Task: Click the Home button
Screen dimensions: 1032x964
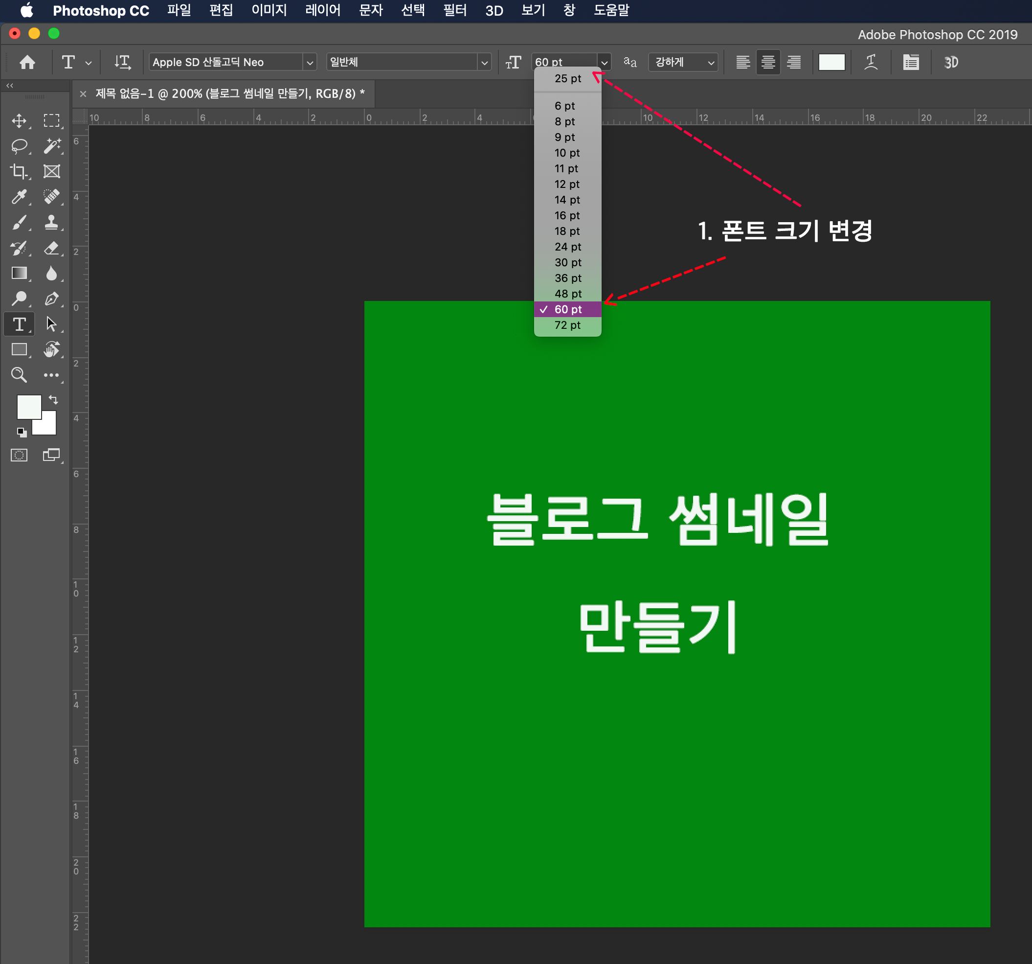Action: (x=27, y=62)
